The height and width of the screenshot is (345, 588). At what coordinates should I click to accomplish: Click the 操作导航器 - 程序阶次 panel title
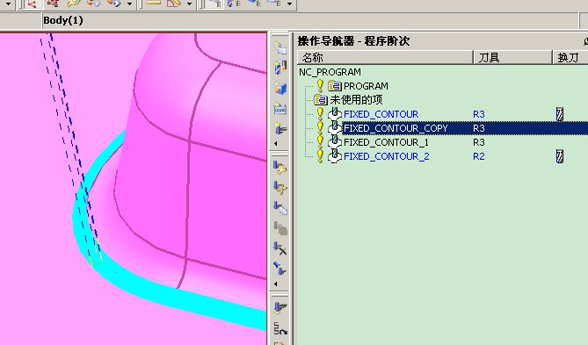click(x=353, y=41)
